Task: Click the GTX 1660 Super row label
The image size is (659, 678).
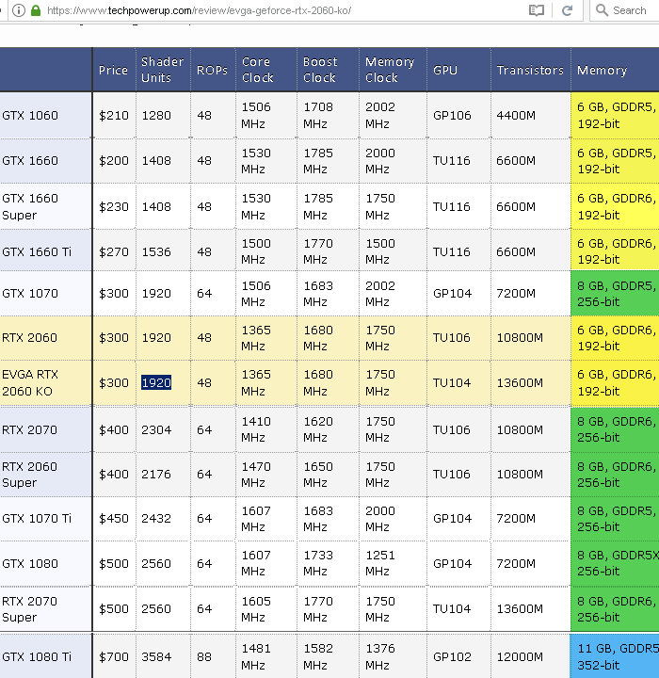Action: [x=30, y=206]
